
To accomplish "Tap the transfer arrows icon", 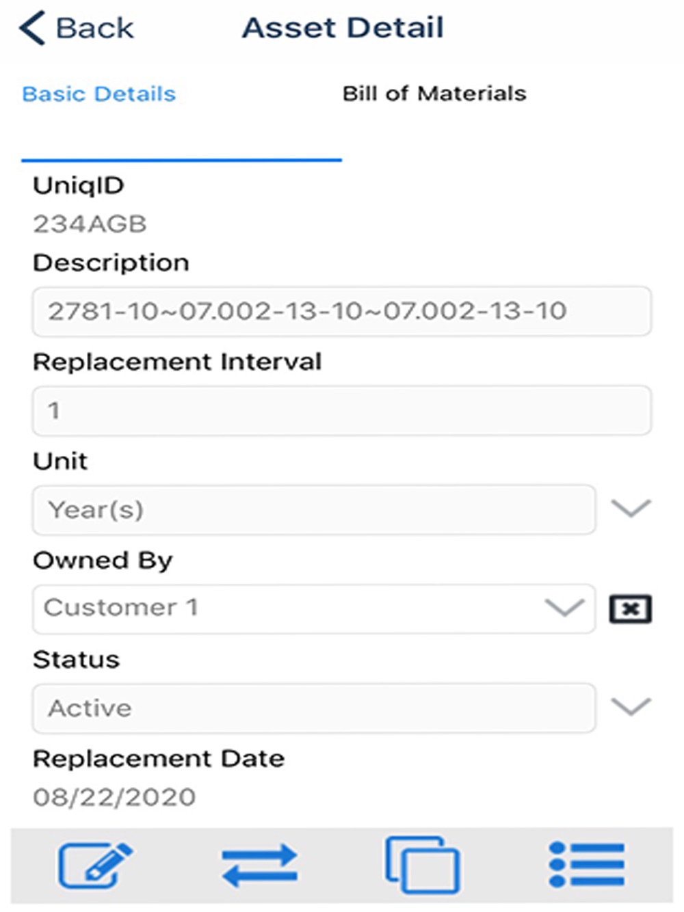I will coord(259,866).
